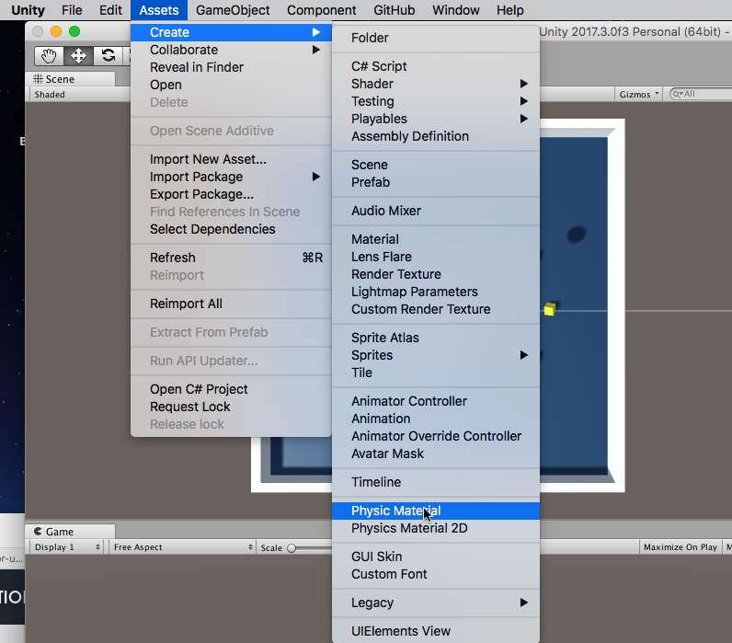Viewport: 732px width, 643px height.
Task: Open the Component menu
Action: coord(321,10)
